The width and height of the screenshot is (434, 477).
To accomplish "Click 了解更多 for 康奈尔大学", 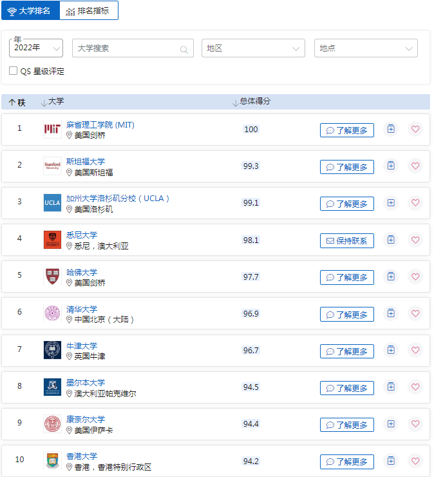I will [347, 425].
